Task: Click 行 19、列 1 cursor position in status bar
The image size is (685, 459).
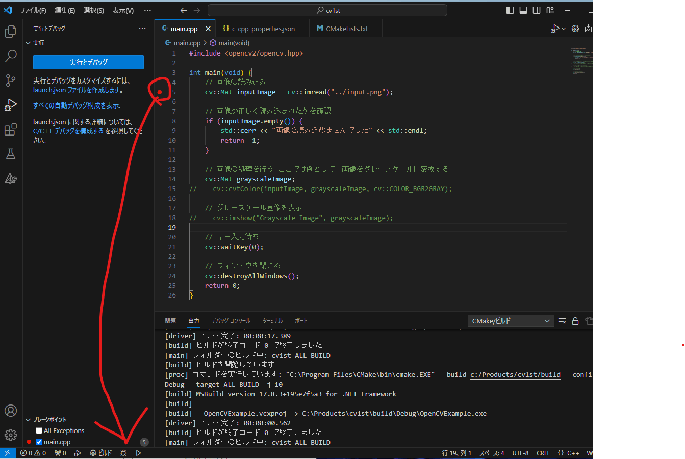Action: 456,453
